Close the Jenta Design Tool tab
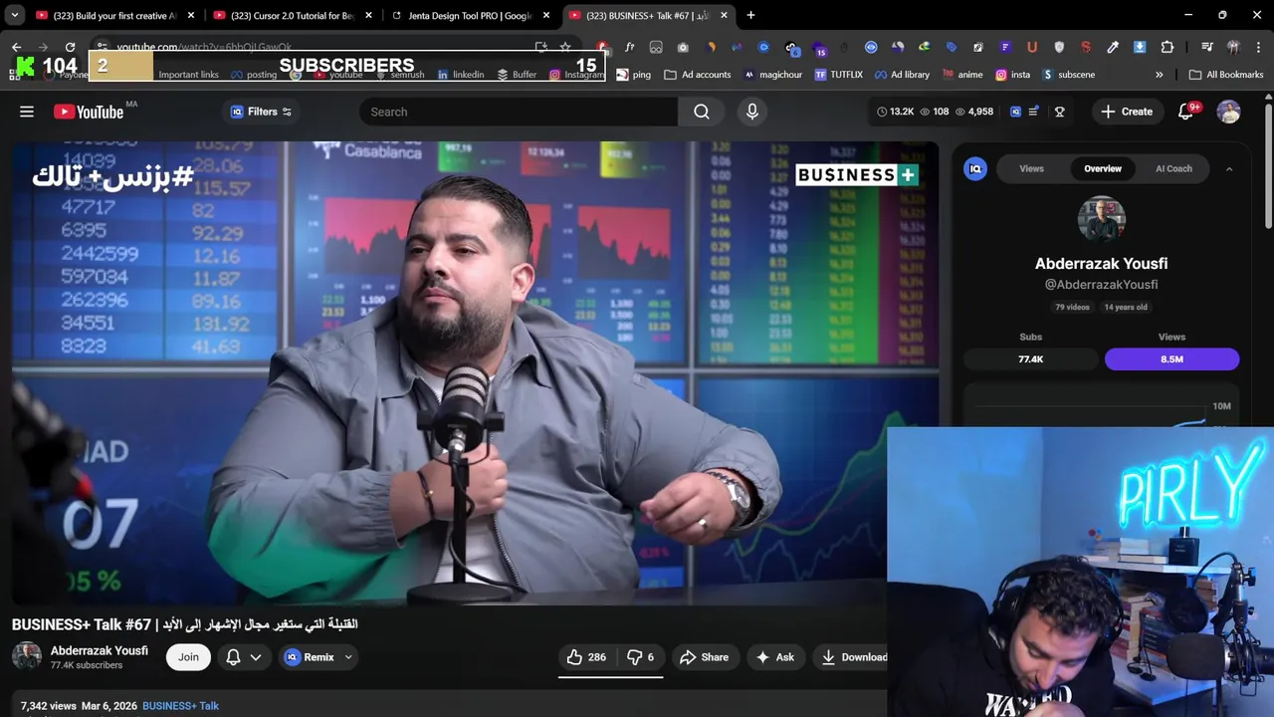Image resolution: width=1274 pixels, height=717 pixels. click(546, 15)
